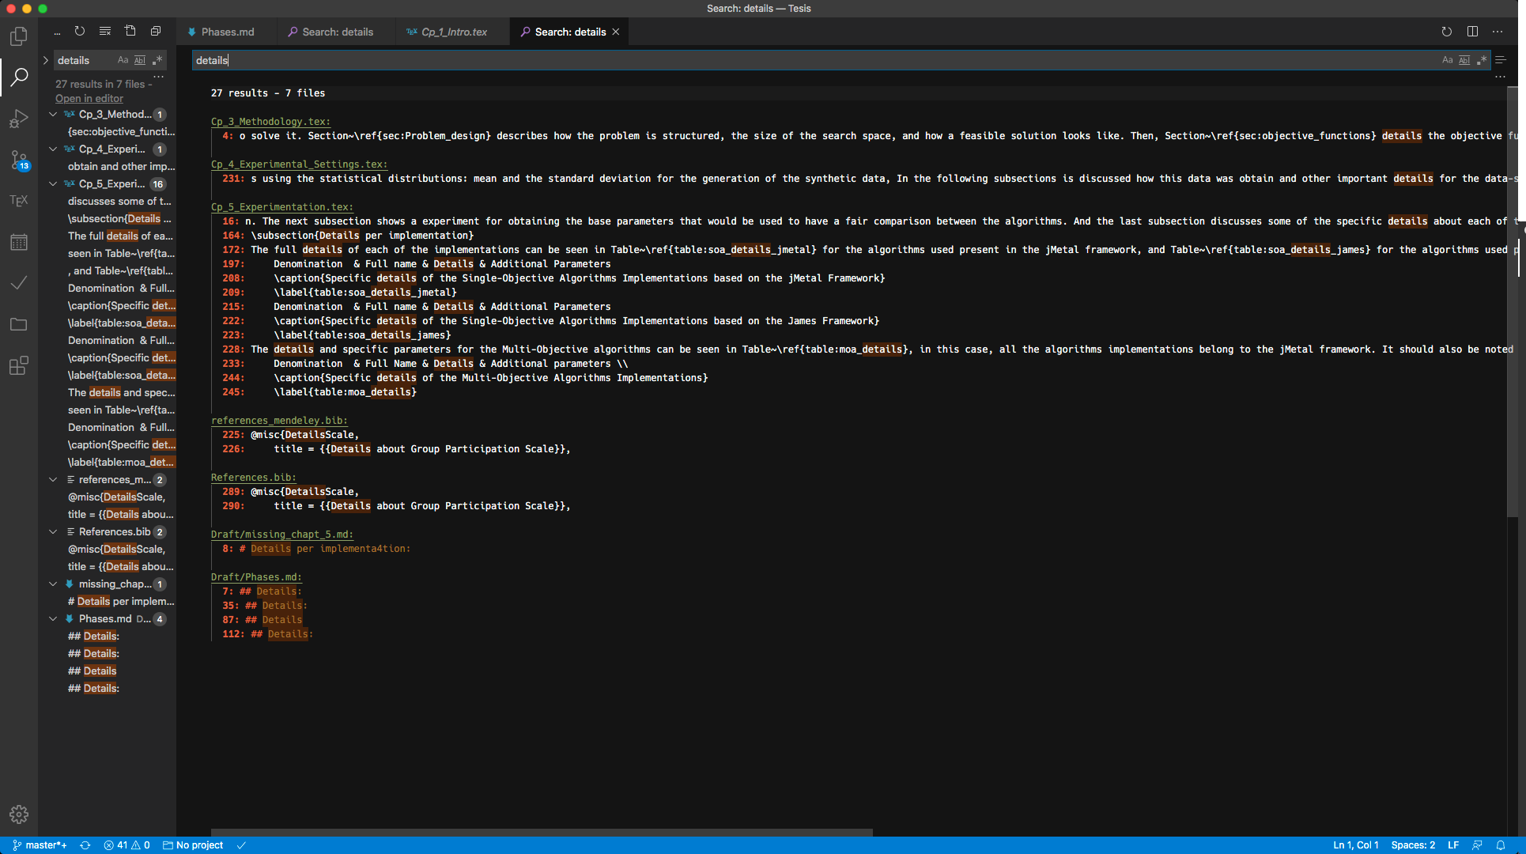Open a new Search Editor
This screenshot has width=1526, height=854.
point(130,32)
